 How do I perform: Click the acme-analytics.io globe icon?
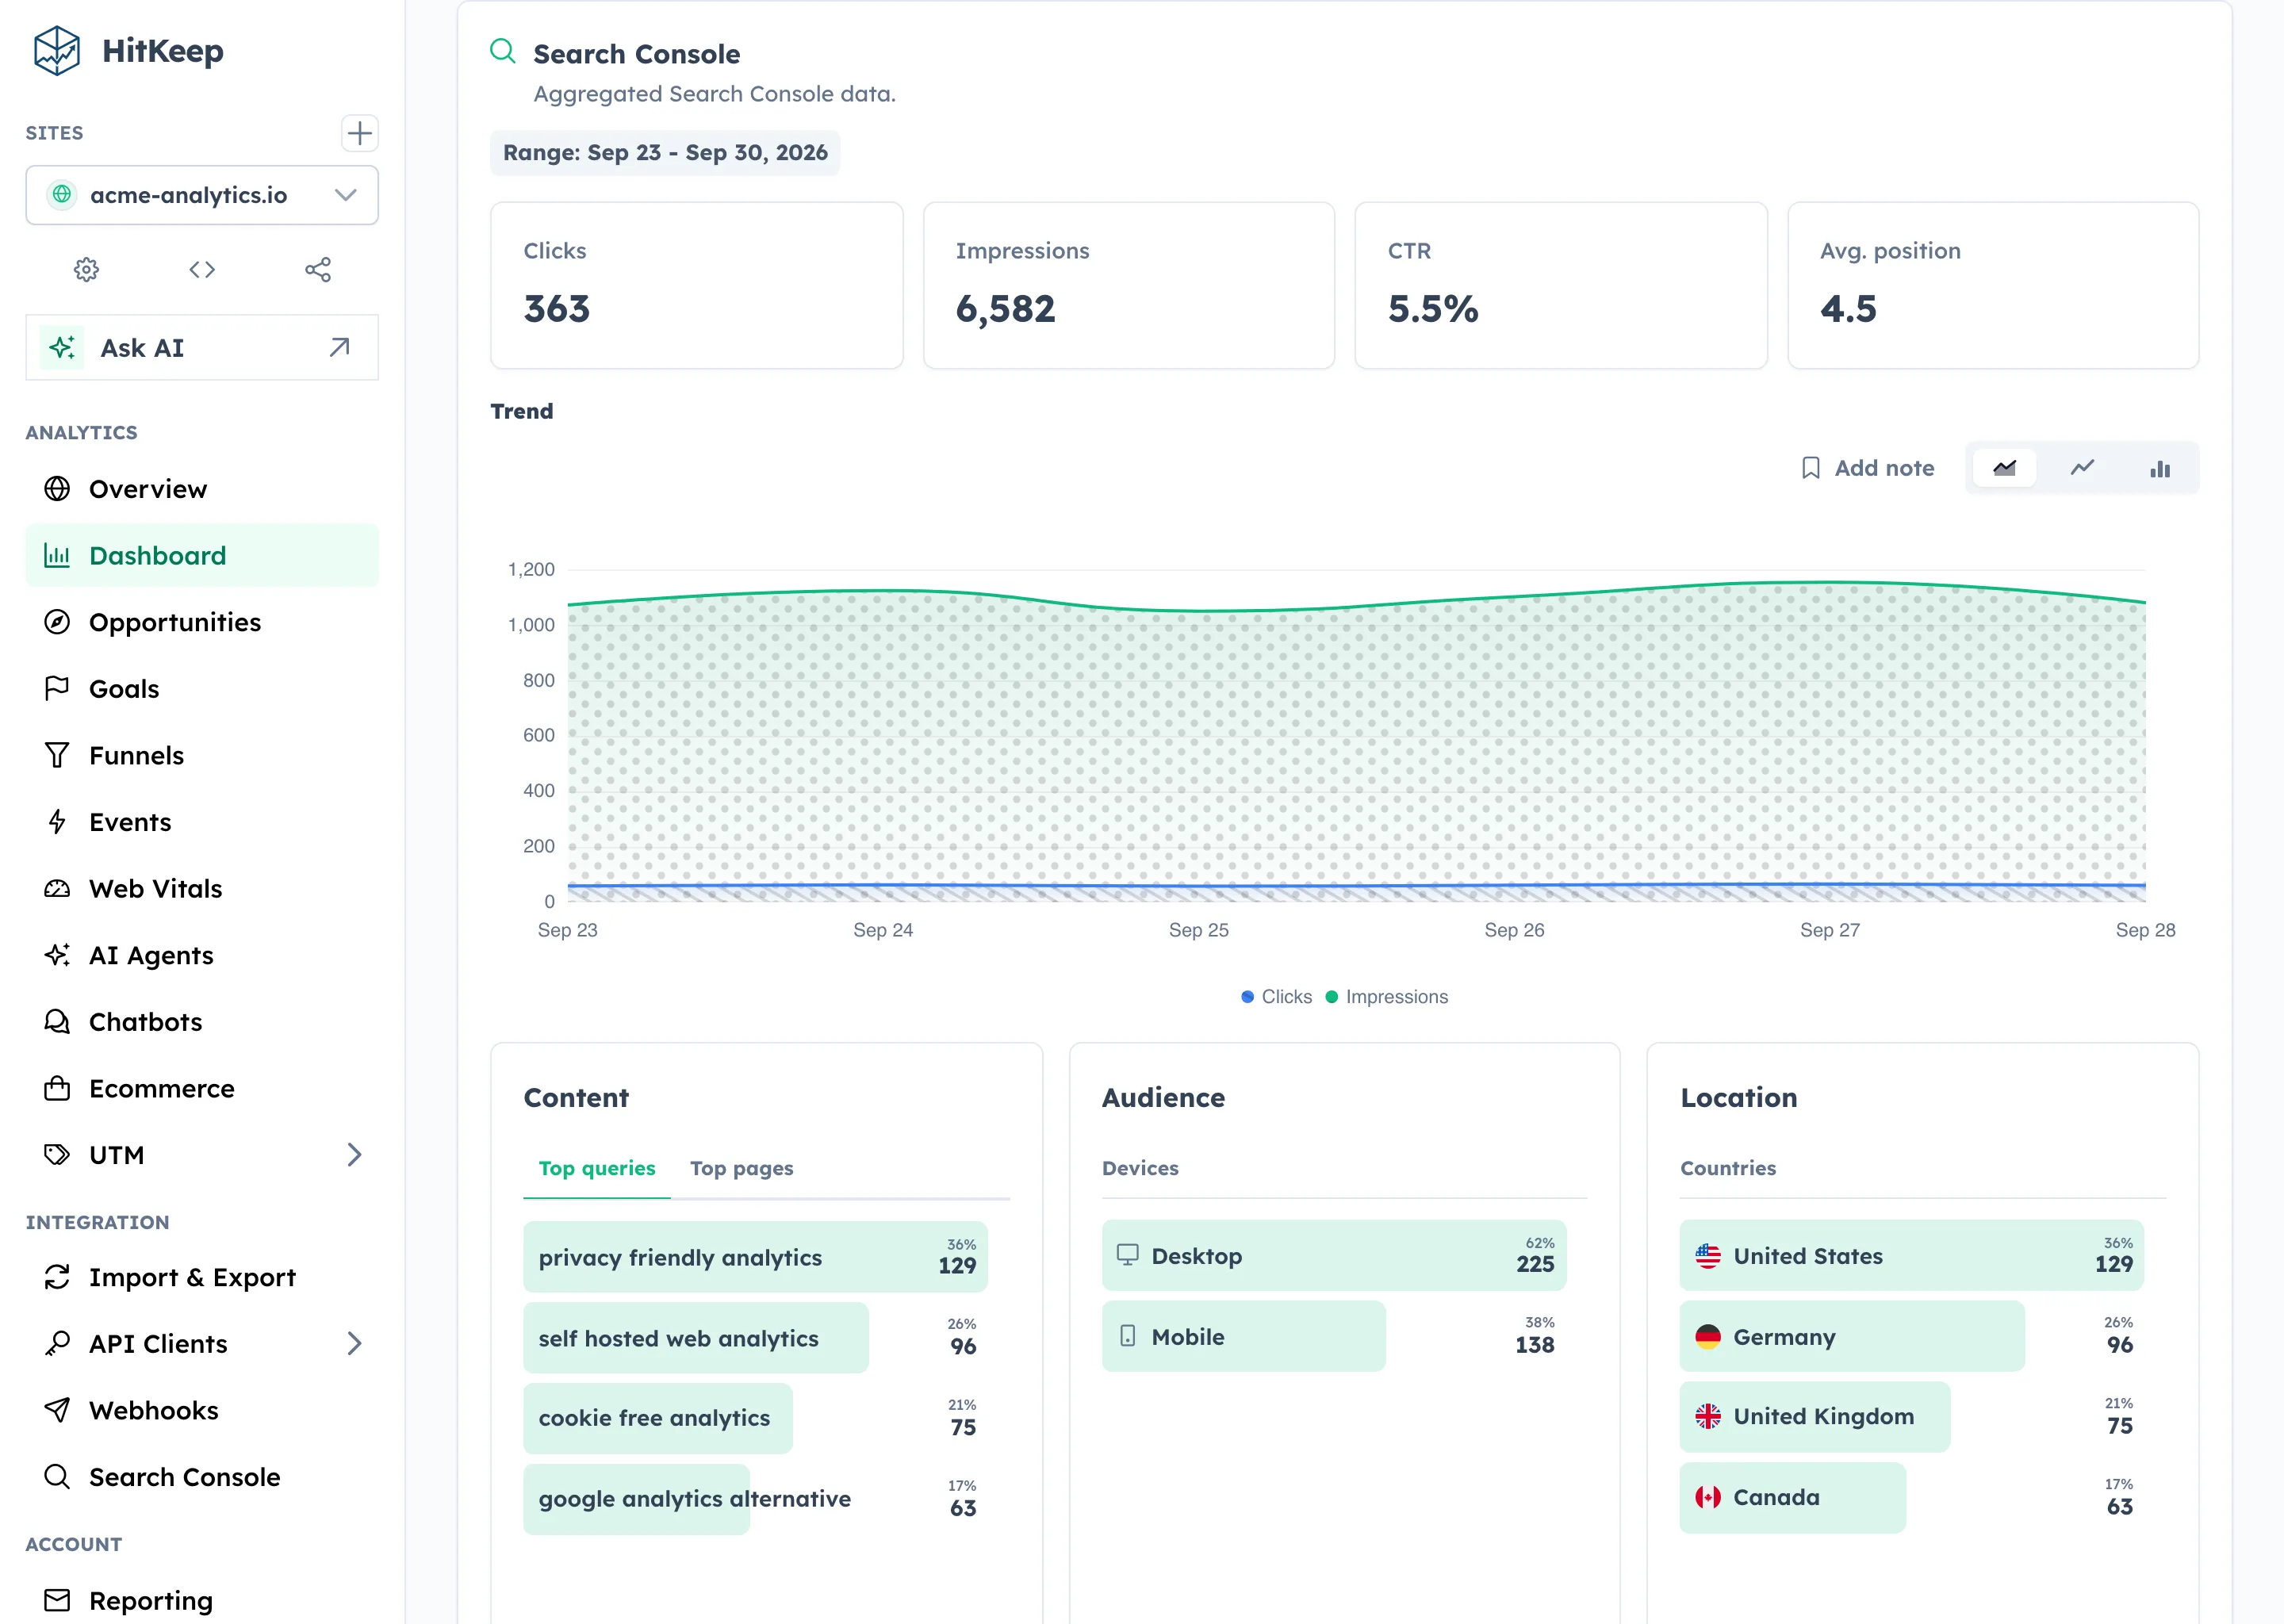click(62, 195)
